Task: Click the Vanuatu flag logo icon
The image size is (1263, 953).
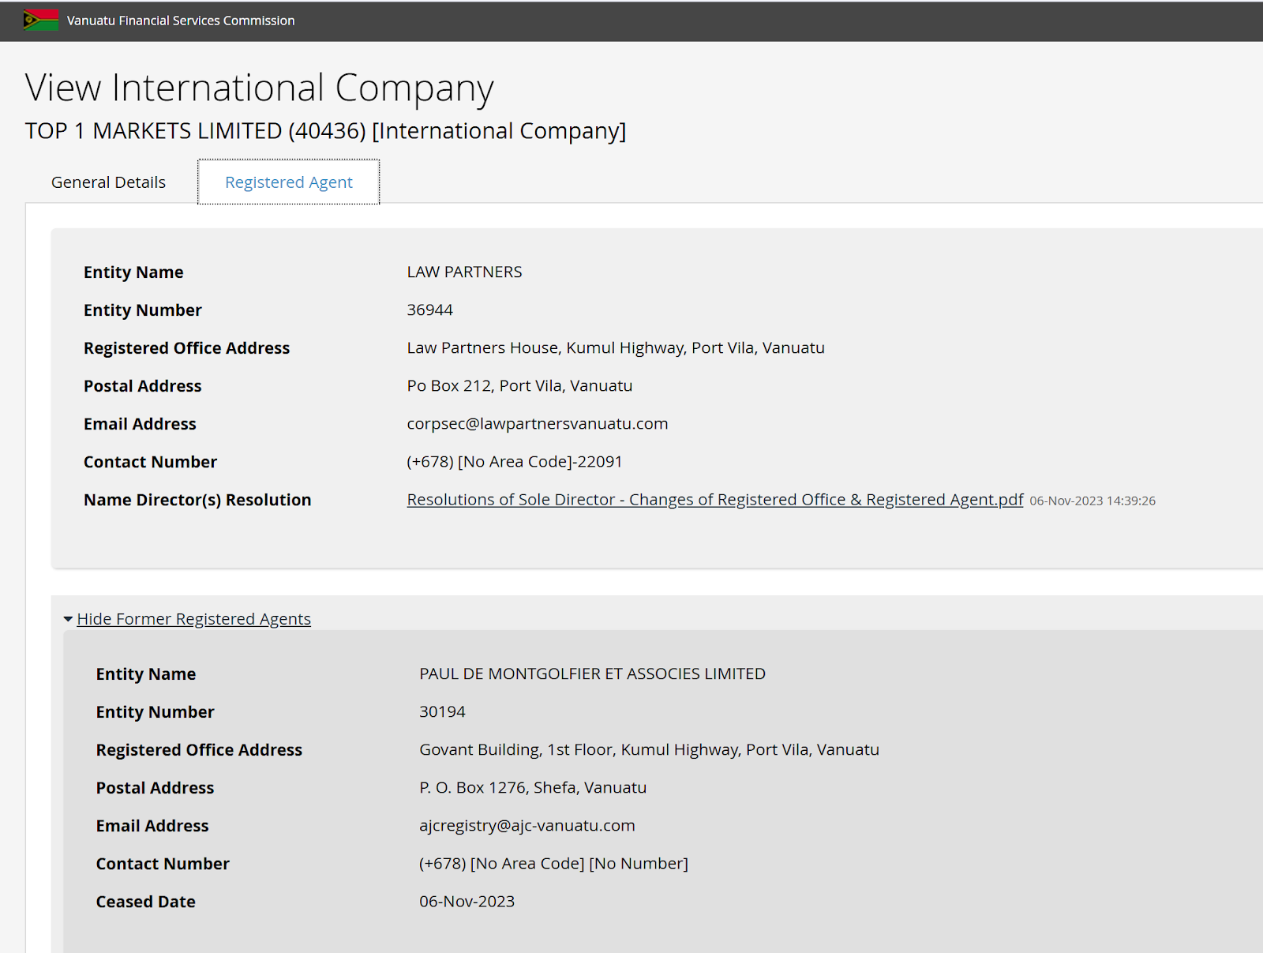Action: pyautogui.click(x=41, y=20)
